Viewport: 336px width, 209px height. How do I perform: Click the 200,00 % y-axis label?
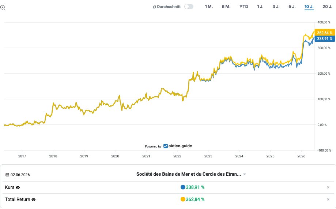tap(324, 74)
